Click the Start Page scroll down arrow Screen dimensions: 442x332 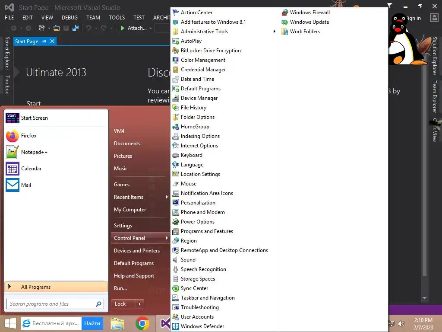(425, 298)
